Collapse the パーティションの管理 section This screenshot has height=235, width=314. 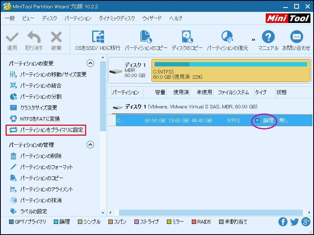click(x=90, y=145)
